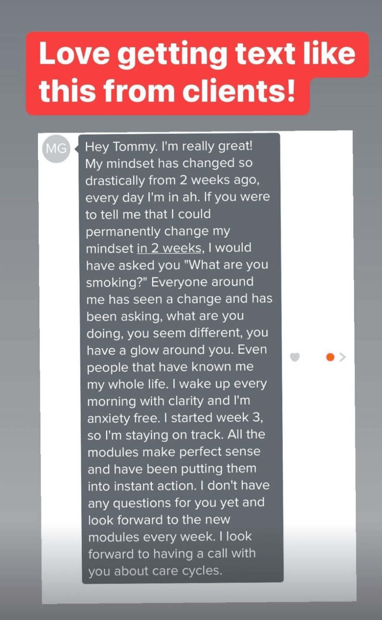Like the message with the heart icon
The height and width of the screenshot is (620, 382).
click(295, 357)
